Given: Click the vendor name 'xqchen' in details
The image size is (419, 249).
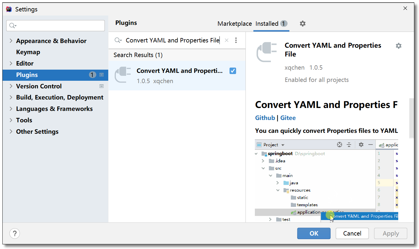Looking at the screenshot, I should 294,68.
